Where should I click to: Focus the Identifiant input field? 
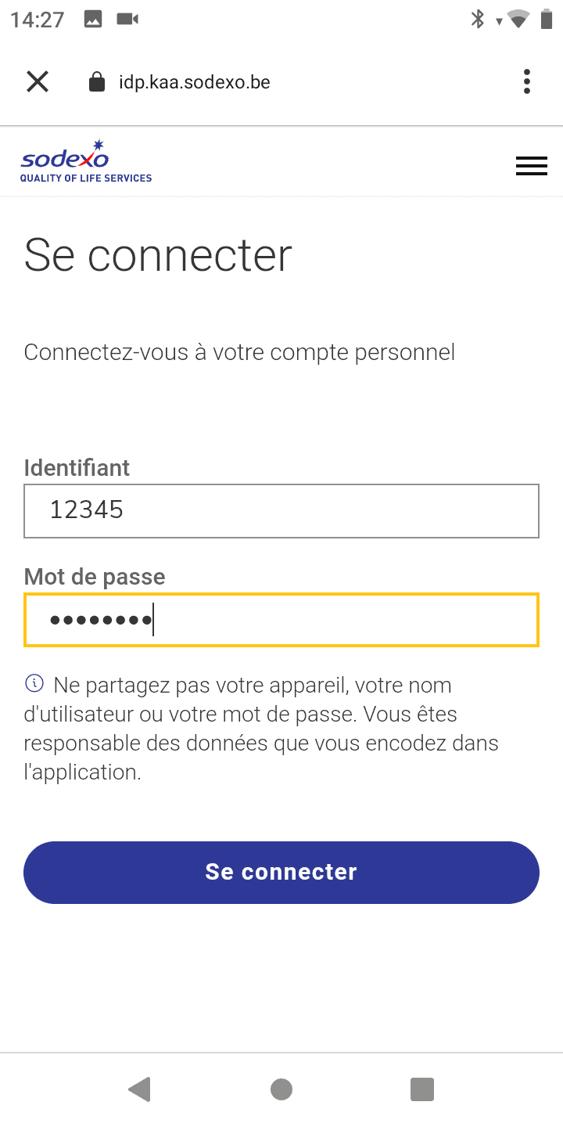coord(281,511)
